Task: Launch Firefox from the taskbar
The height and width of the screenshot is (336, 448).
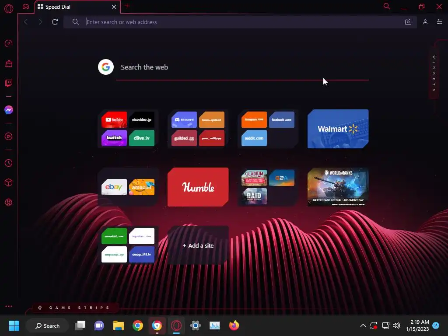Action: pos(234,325)
